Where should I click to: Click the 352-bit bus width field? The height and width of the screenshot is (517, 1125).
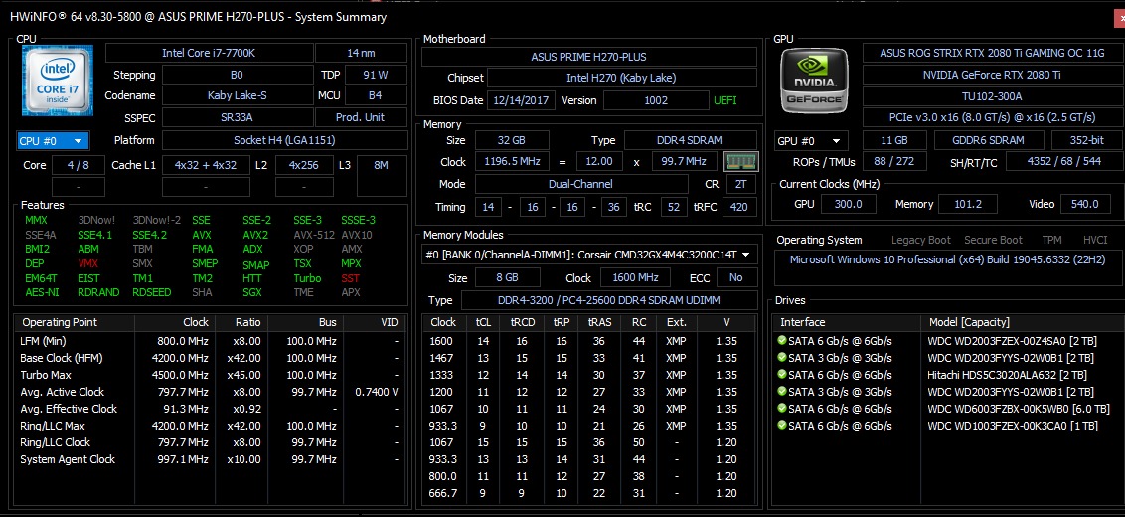coord(1086,141)
